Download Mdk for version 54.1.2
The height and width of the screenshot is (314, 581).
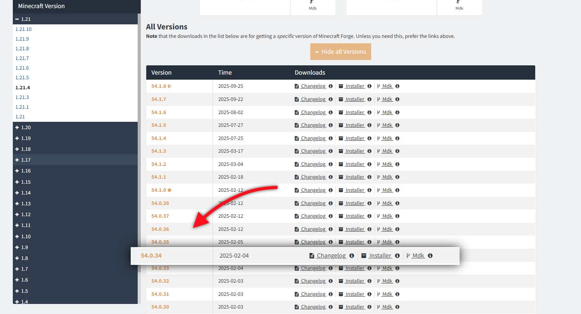pyautogui.click(x=387, y=164)
